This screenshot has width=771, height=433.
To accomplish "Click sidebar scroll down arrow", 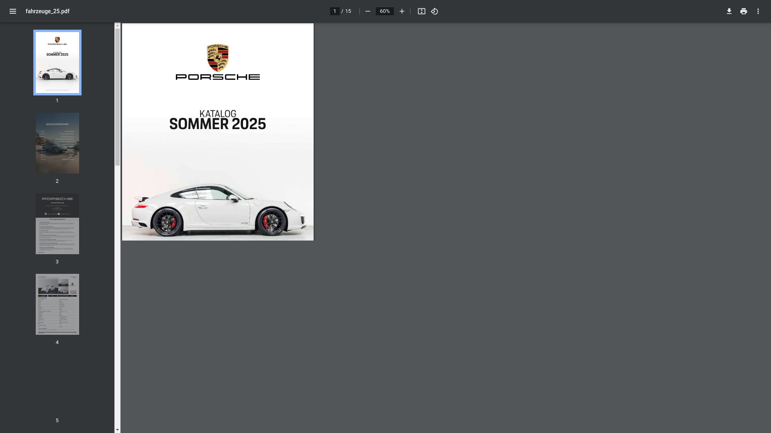I will [117, 430].
